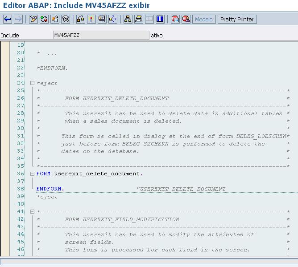298x267 pixels.
Task: Click the Enhance spiral icon
Action: [x=66, y=19]
